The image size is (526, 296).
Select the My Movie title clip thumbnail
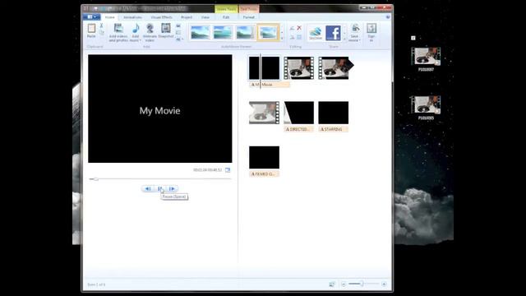[x=264, y=68]
